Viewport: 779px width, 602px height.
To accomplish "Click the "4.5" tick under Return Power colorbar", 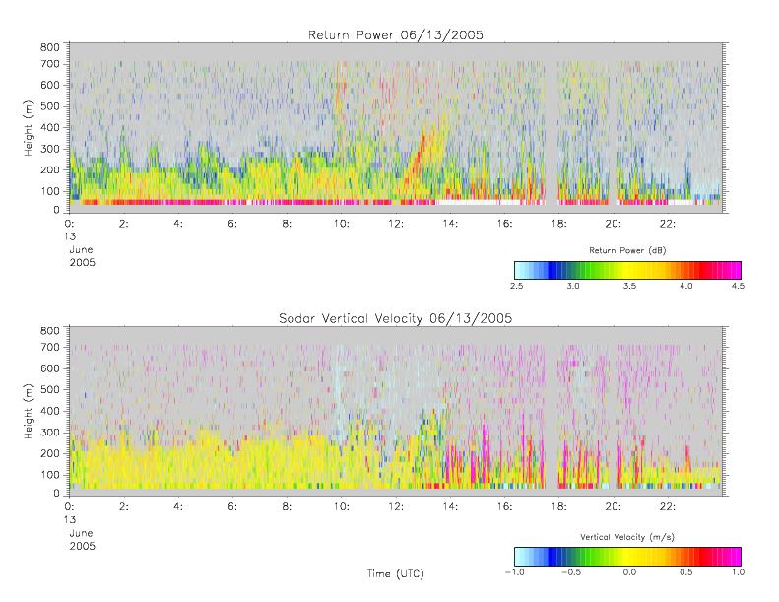I will coord(738,286).
